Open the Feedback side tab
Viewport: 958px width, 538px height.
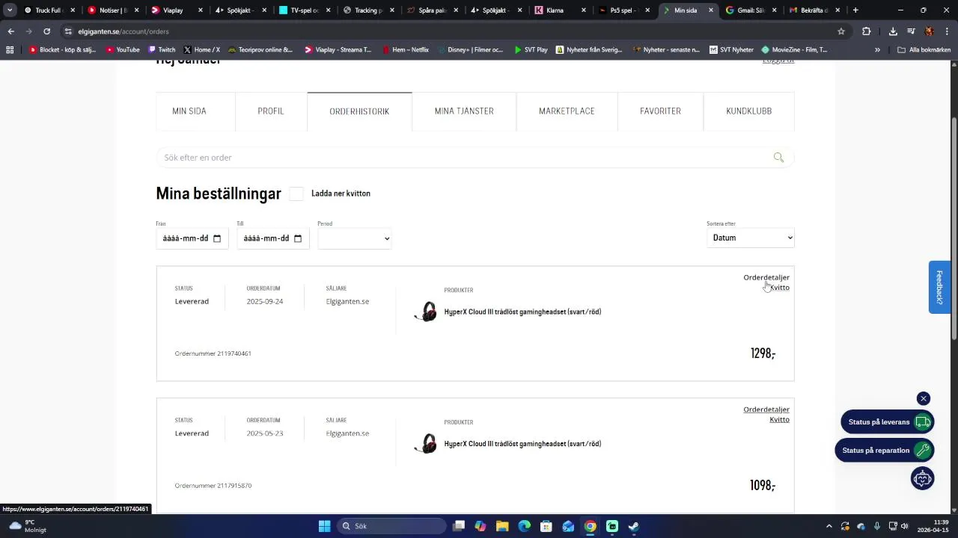point(939,287)
